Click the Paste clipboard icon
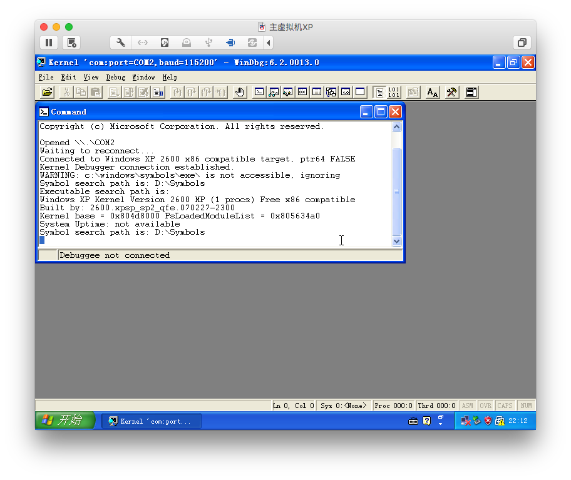 tap(95, 93)
